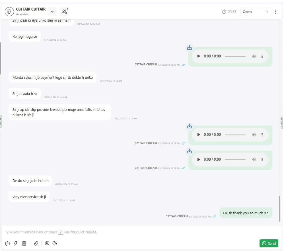Mute the 12:13 AM audio message

click(254, 56)
